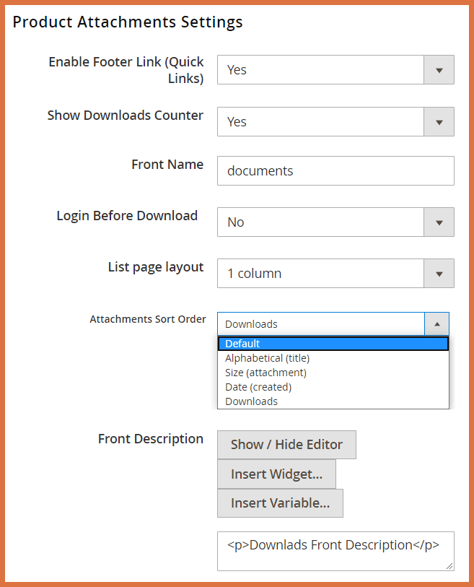Click the Show Downloads Counter dropdown arrow
This screenshot has height=587, width=474.
click(x=439, y=121)
